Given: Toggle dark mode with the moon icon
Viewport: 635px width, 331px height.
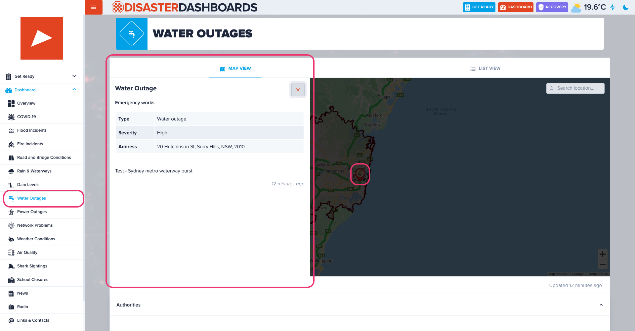Looking at the screenshot, I should click(x=625, y=7).
